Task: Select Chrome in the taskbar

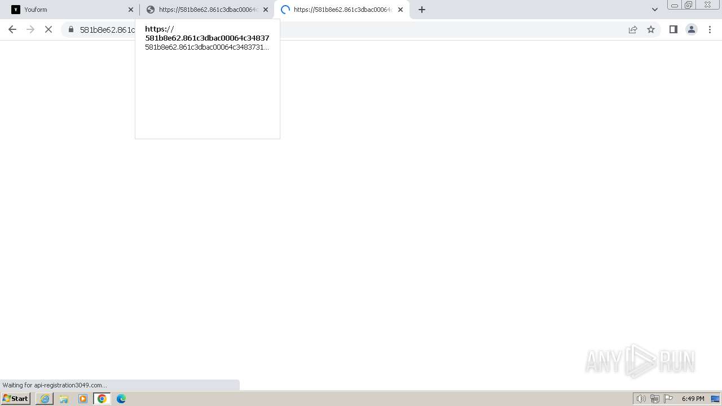Action: [102, 399]
